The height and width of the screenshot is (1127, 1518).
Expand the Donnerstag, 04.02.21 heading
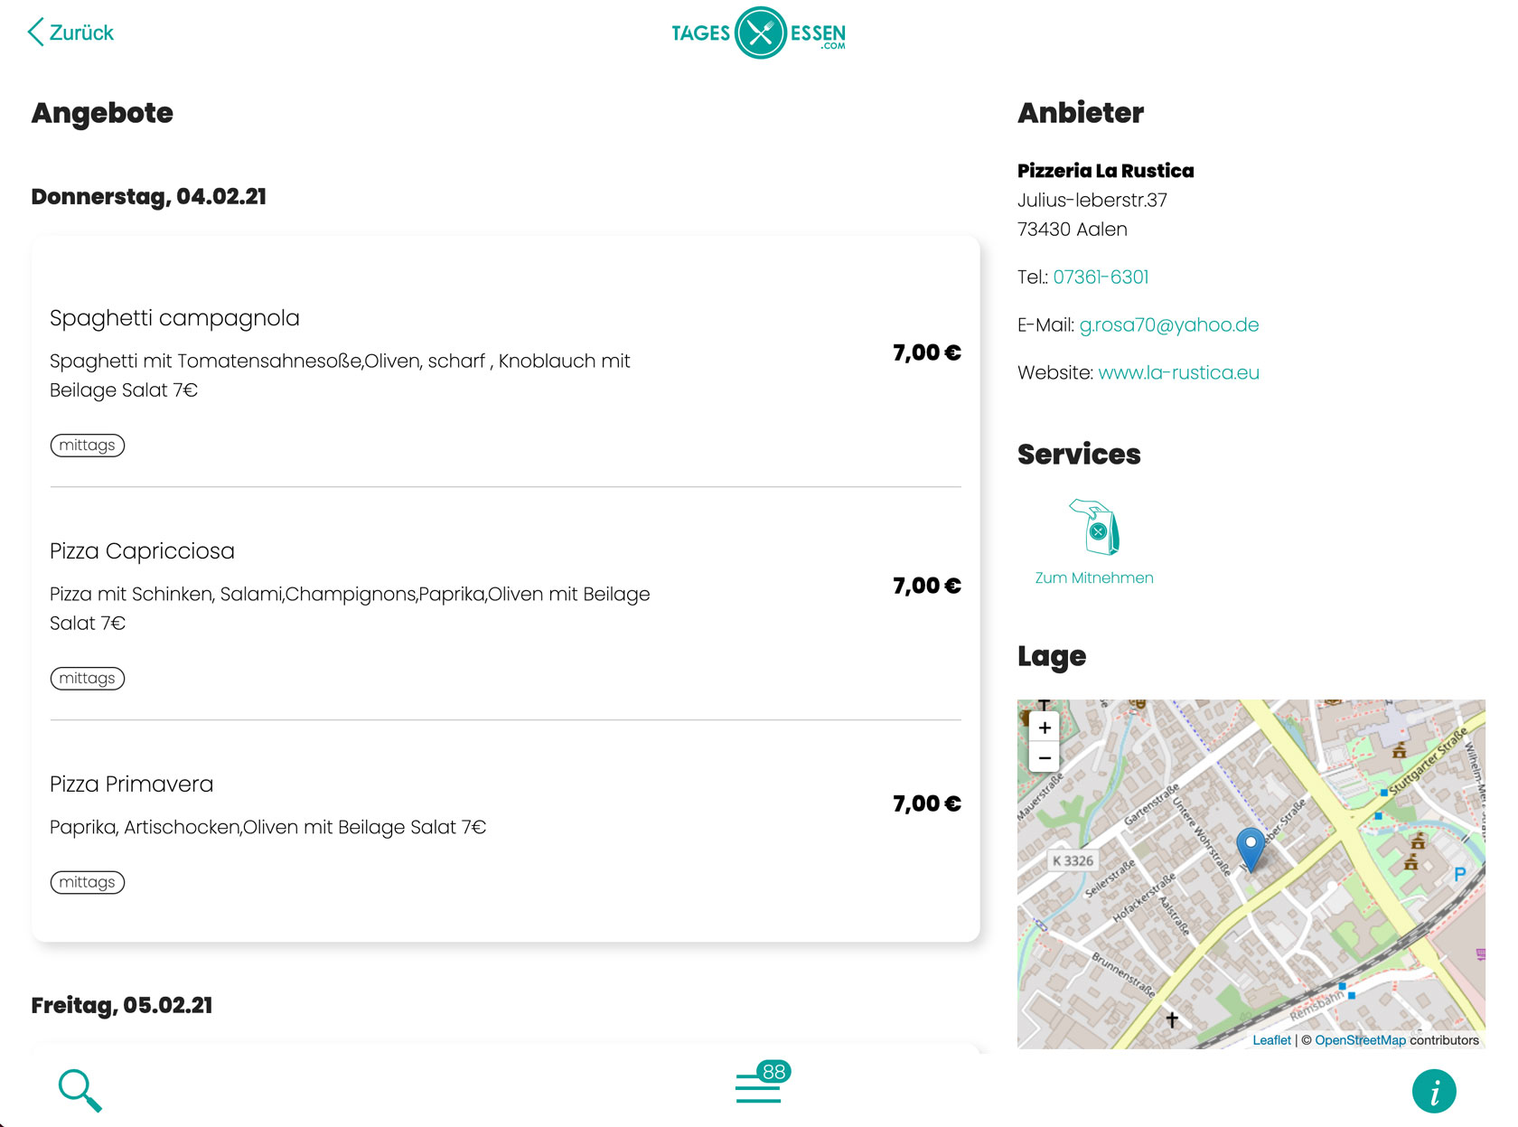147,196
